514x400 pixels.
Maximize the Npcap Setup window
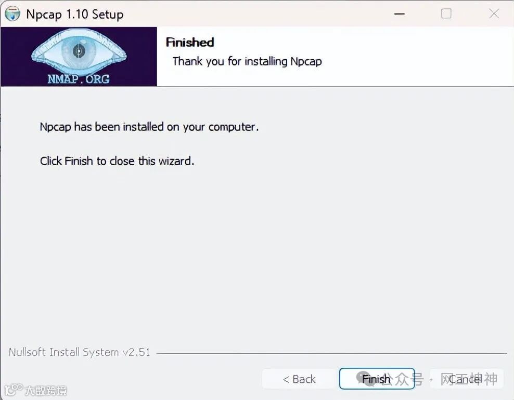446,14
